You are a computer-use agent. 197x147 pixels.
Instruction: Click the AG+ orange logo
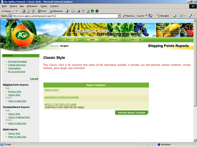click(23, 35)
